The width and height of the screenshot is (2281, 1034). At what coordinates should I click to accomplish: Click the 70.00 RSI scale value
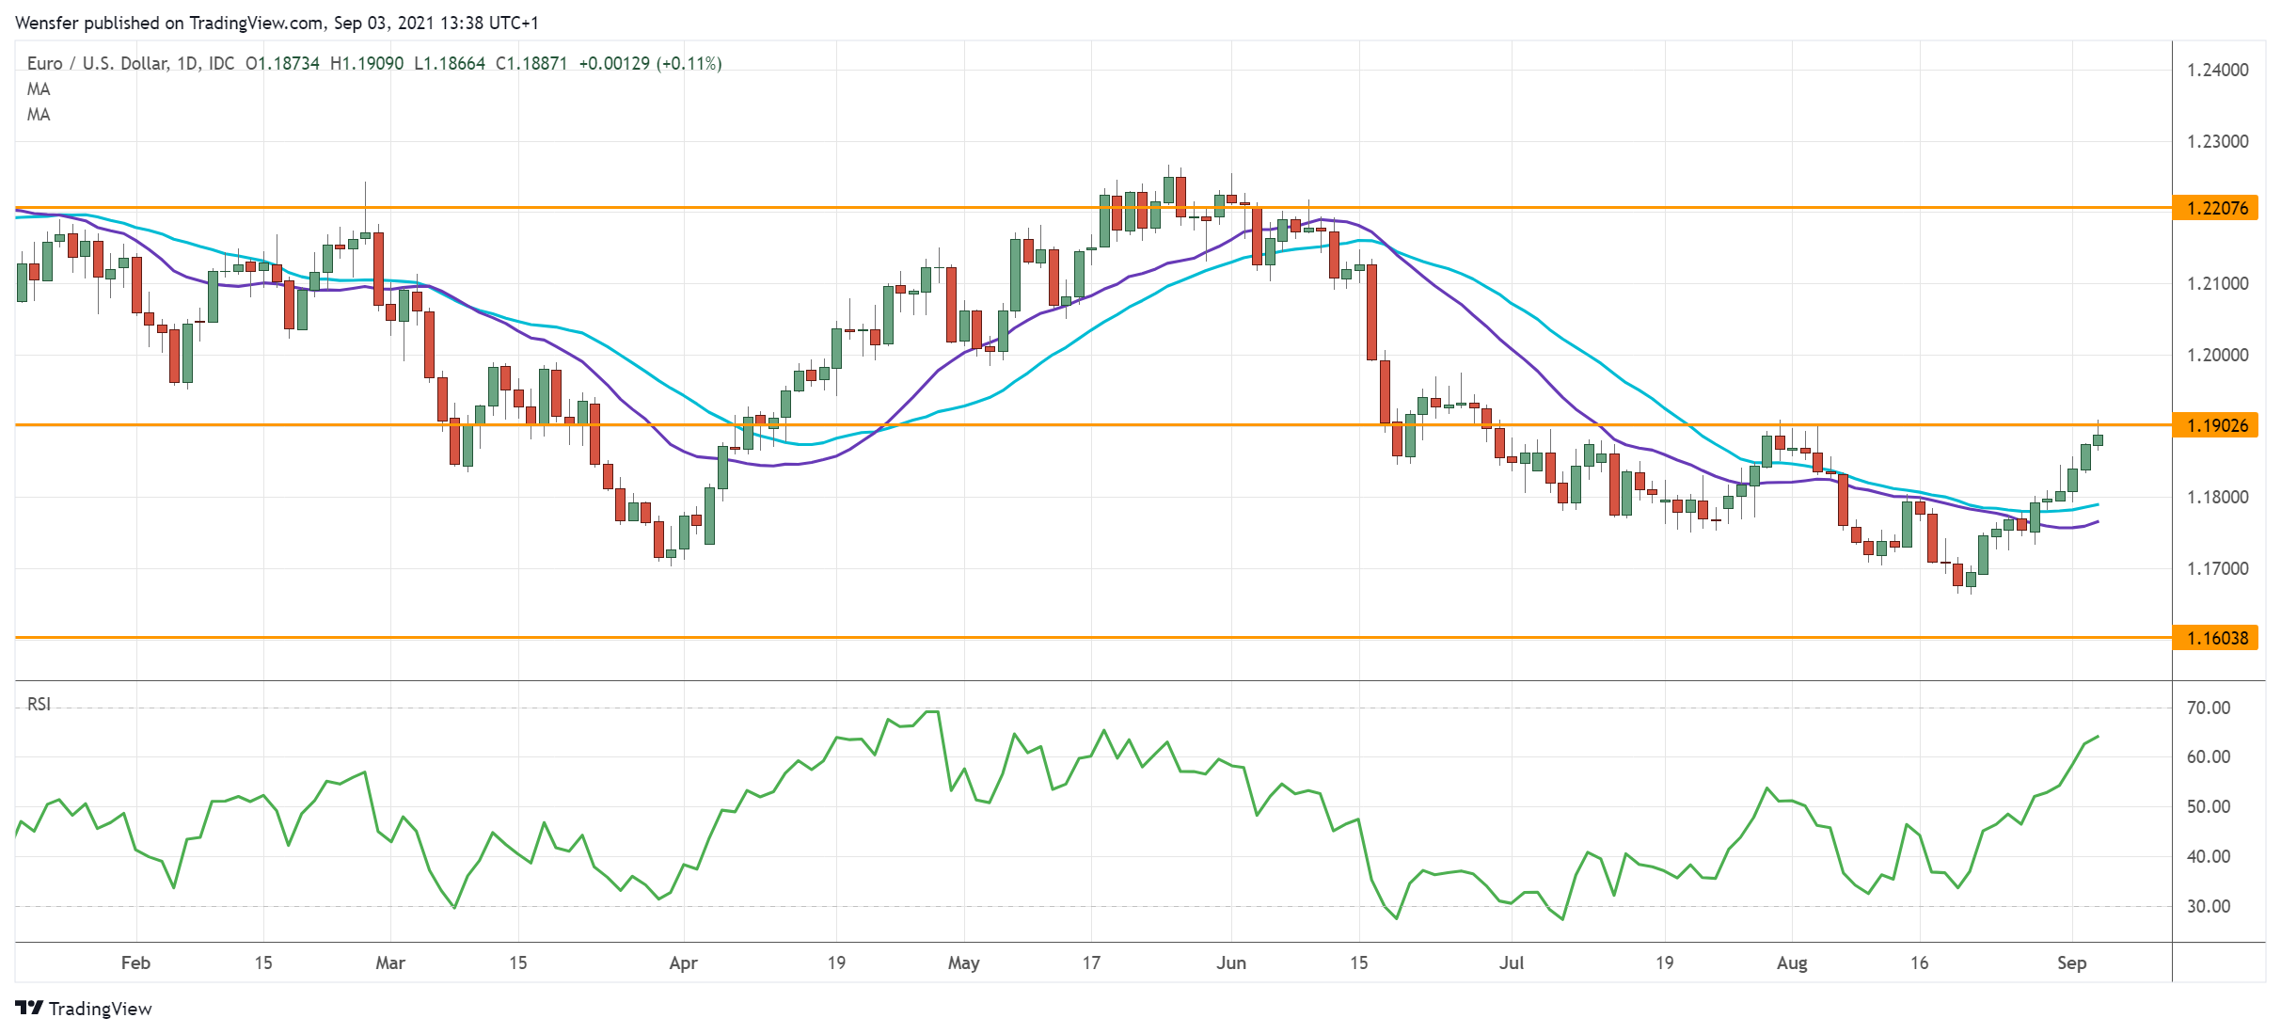coord(2208,708)
